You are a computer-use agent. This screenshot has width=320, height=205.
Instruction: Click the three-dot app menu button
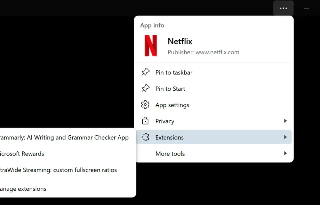tap(283, 8)
